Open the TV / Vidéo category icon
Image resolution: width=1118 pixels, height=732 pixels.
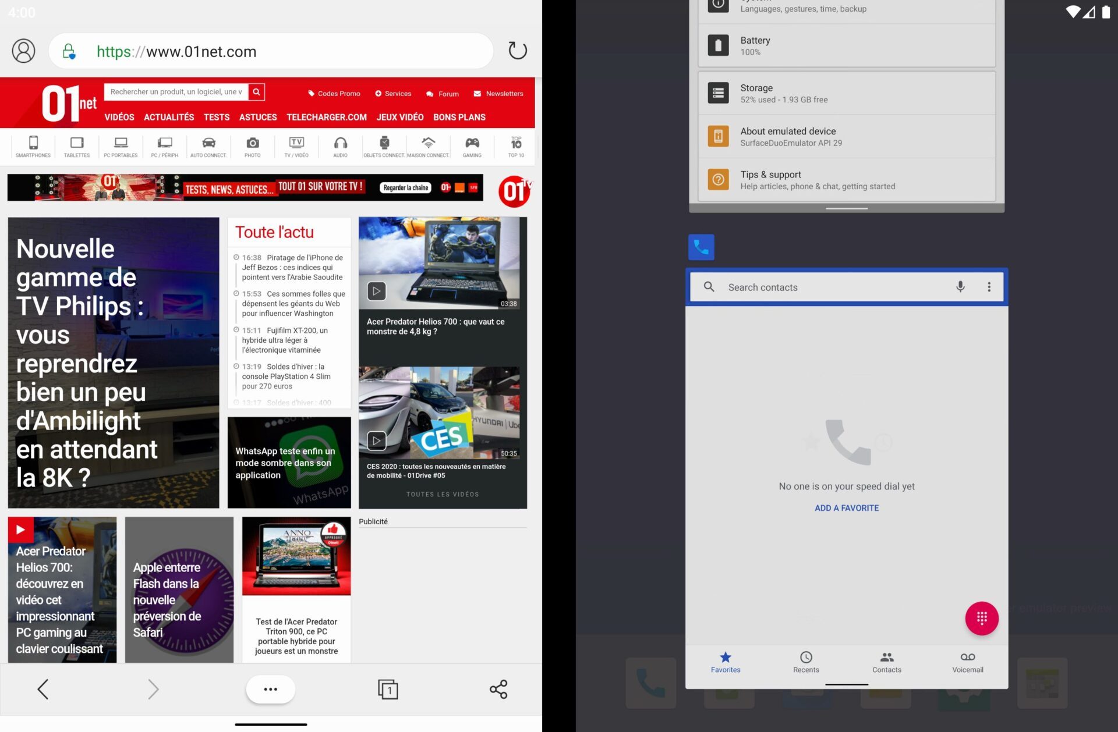(296, 147)
